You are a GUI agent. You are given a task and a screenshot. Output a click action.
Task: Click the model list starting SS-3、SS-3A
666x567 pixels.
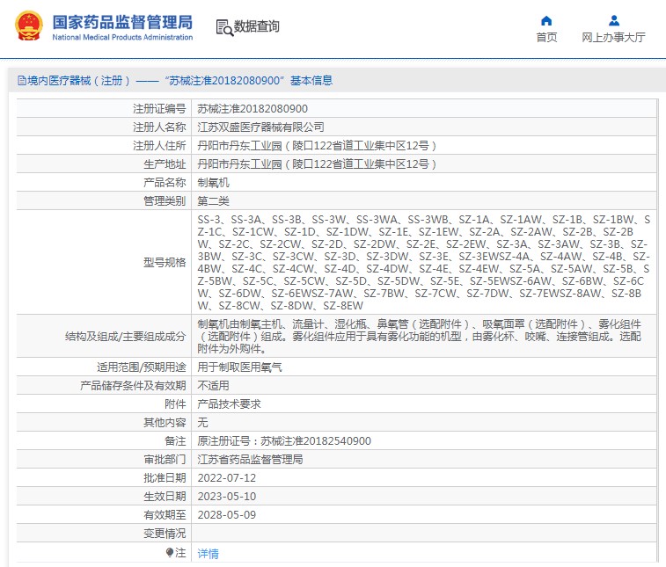click(x=423, y=262)
